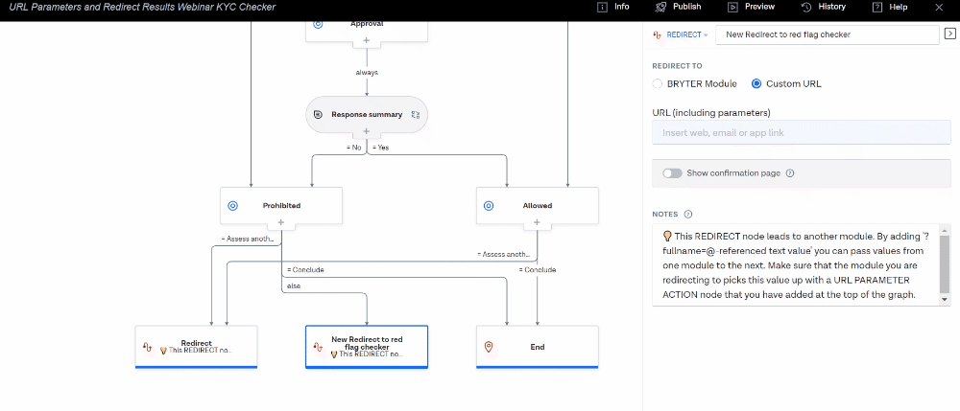This screenshot has width=960, height=411.
Task: Click '= Assess anoth...' label under Prohibited
Action: (x=248, y=239)
